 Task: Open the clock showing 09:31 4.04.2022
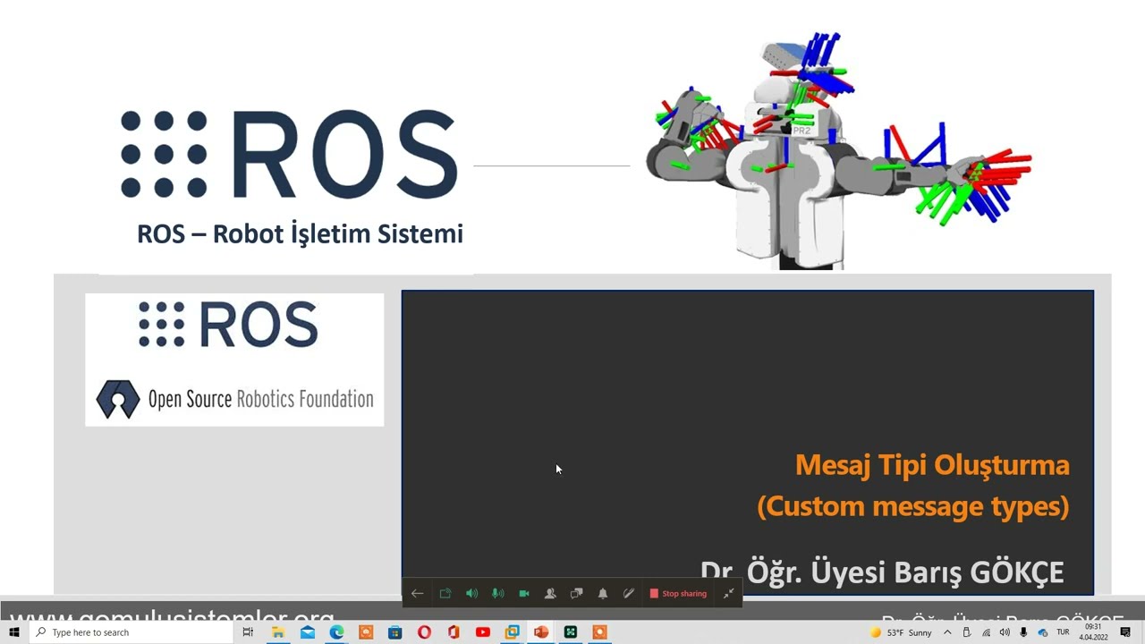(x=1093, y=632)
